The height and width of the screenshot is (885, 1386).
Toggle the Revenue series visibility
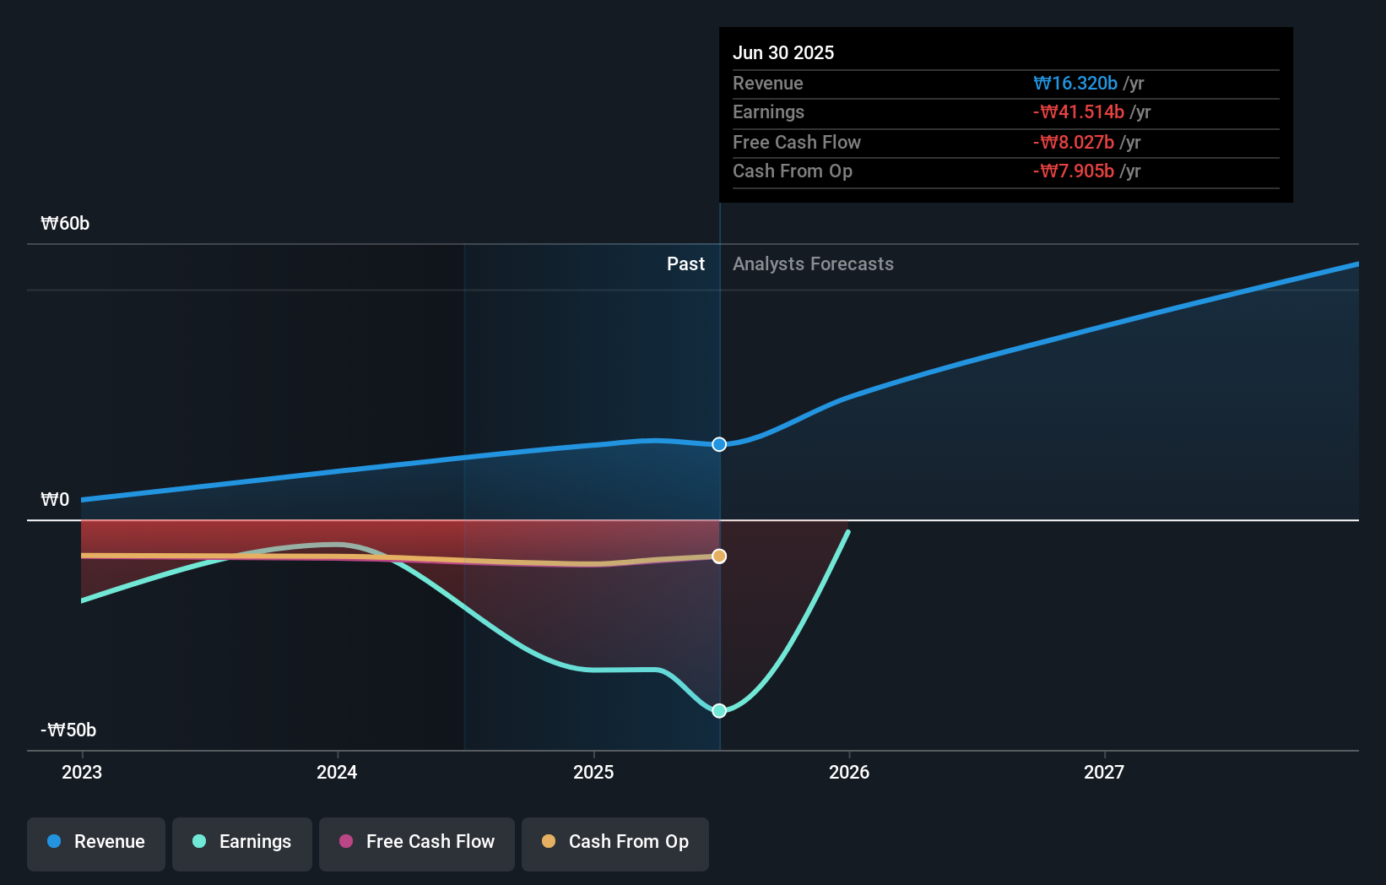click(95, 843)
